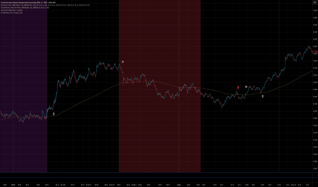The height and width of the screenshot is (187, 318).
Task: Select the 5s EMA Mean 250 indicator legend
Action: pyautogui.click(x=12, y=13)
